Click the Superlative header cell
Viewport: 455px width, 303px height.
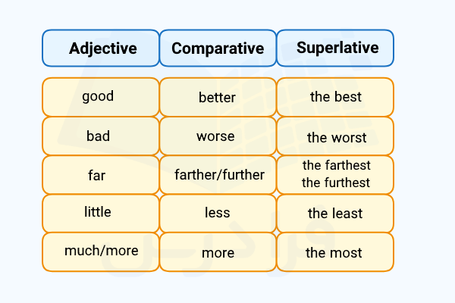(335, 48)
